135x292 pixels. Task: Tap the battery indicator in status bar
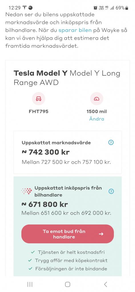pyautogui.click(x=127, y=8)
